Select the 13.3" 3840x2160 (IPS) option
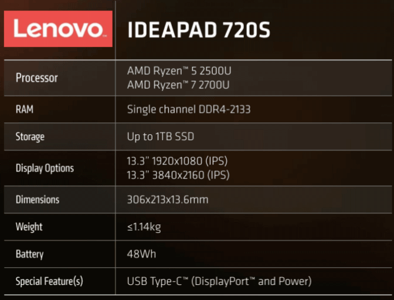Screen dimensions: 394x300 178,175
